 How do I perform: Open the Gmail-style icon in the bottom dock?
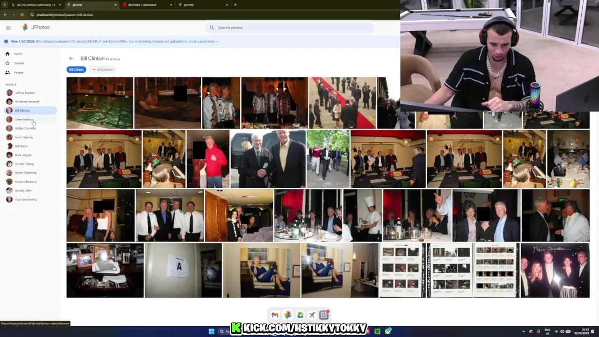tap(275, 315)
